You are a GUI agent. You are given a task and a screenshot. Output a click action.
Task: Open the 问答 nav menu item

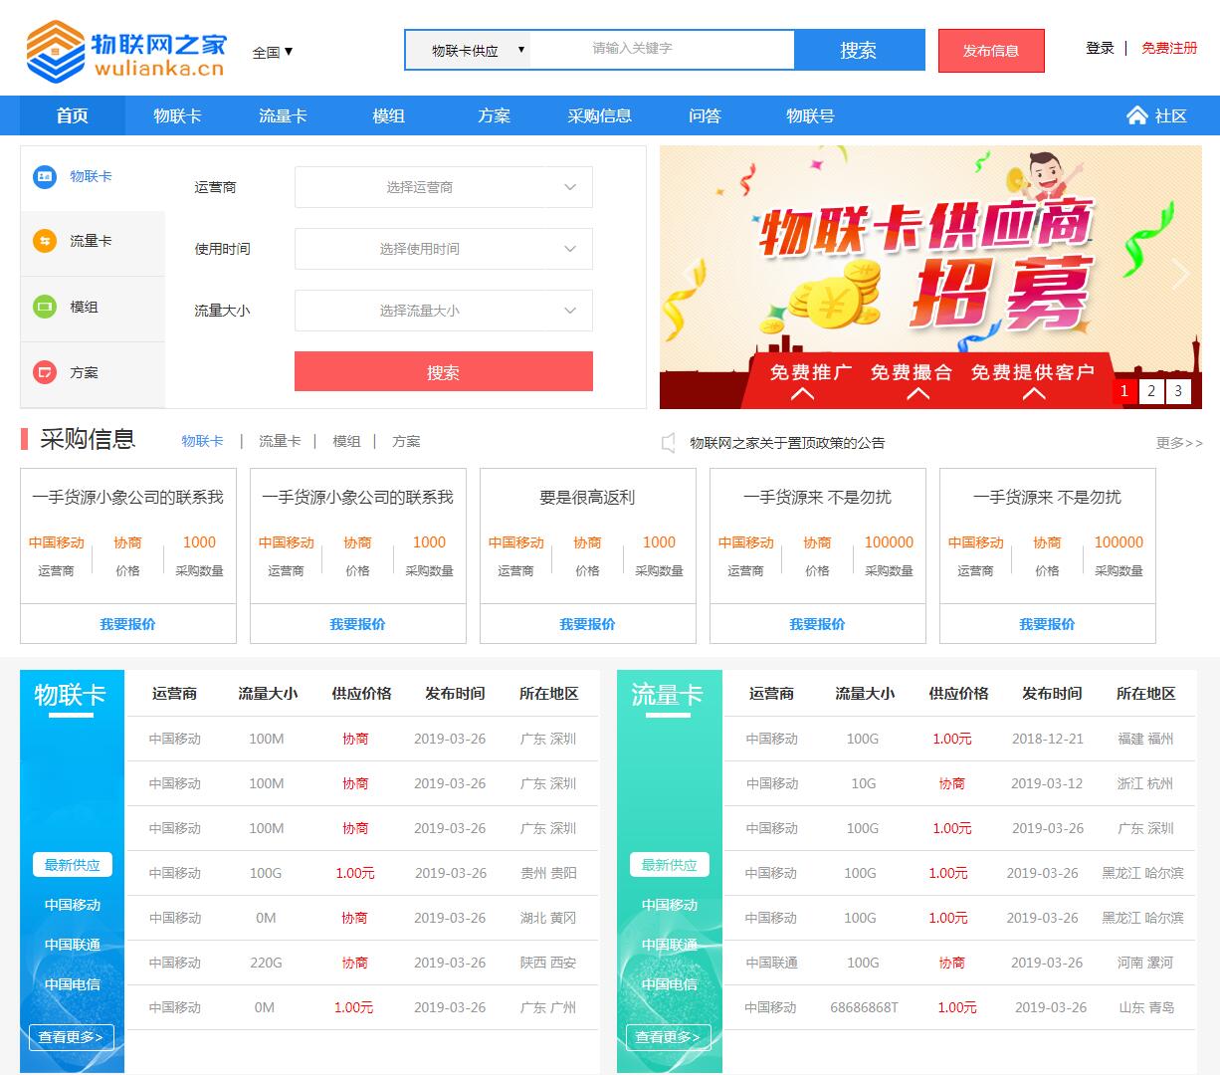(x=705, y=115)
